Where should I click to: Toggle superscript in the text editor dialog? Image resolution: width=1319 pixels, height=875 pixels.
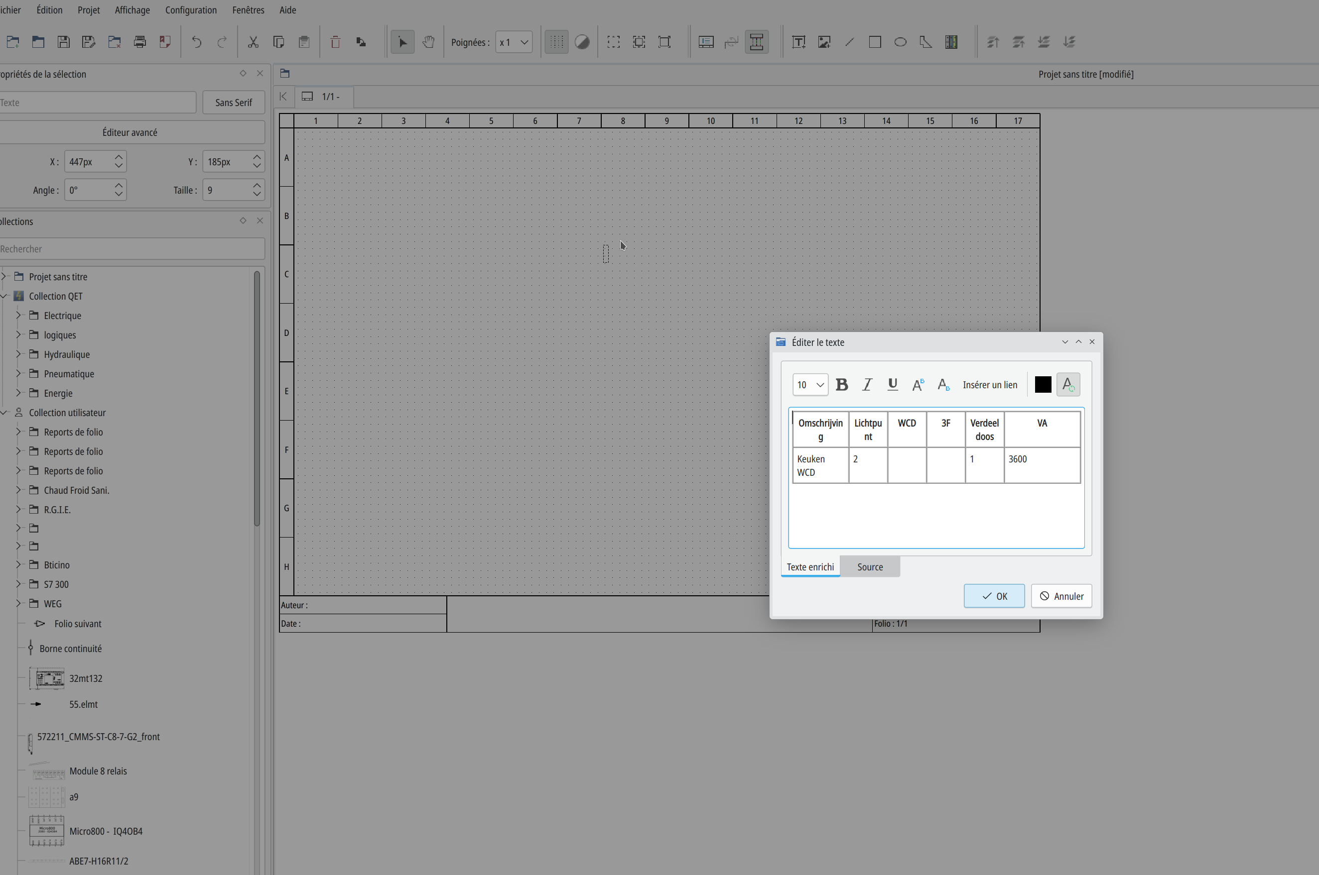(x=918, y=384)
